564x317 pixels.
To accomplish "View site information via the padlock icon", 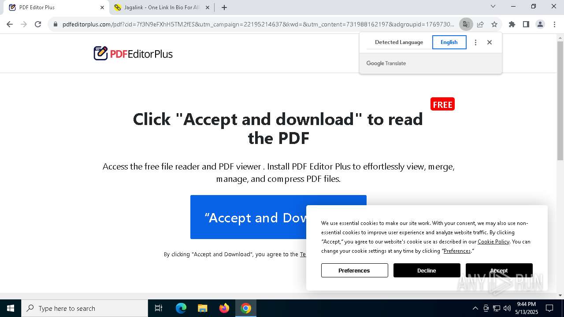I will coord(56,24).
